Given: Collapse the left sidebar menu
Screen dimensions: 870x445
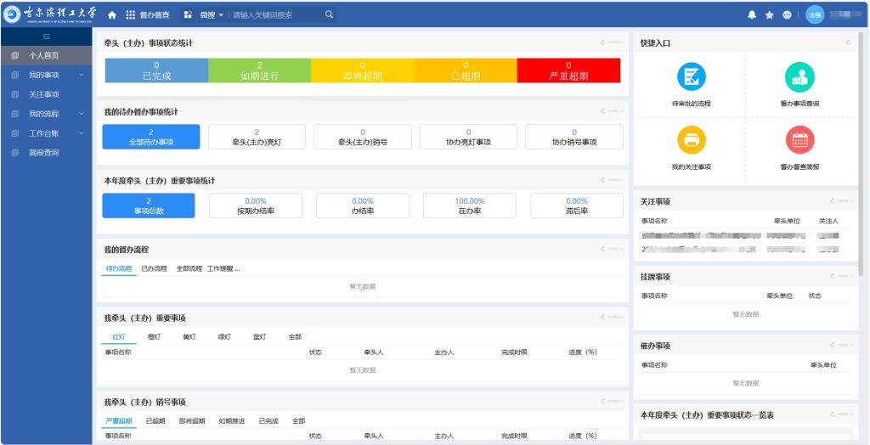Looking at the screenshot, I should [46, 36].
